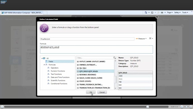The width and height of the screenshot is (193, 109).
Task: Pause the video with the playback button
Action: point(2,107)
